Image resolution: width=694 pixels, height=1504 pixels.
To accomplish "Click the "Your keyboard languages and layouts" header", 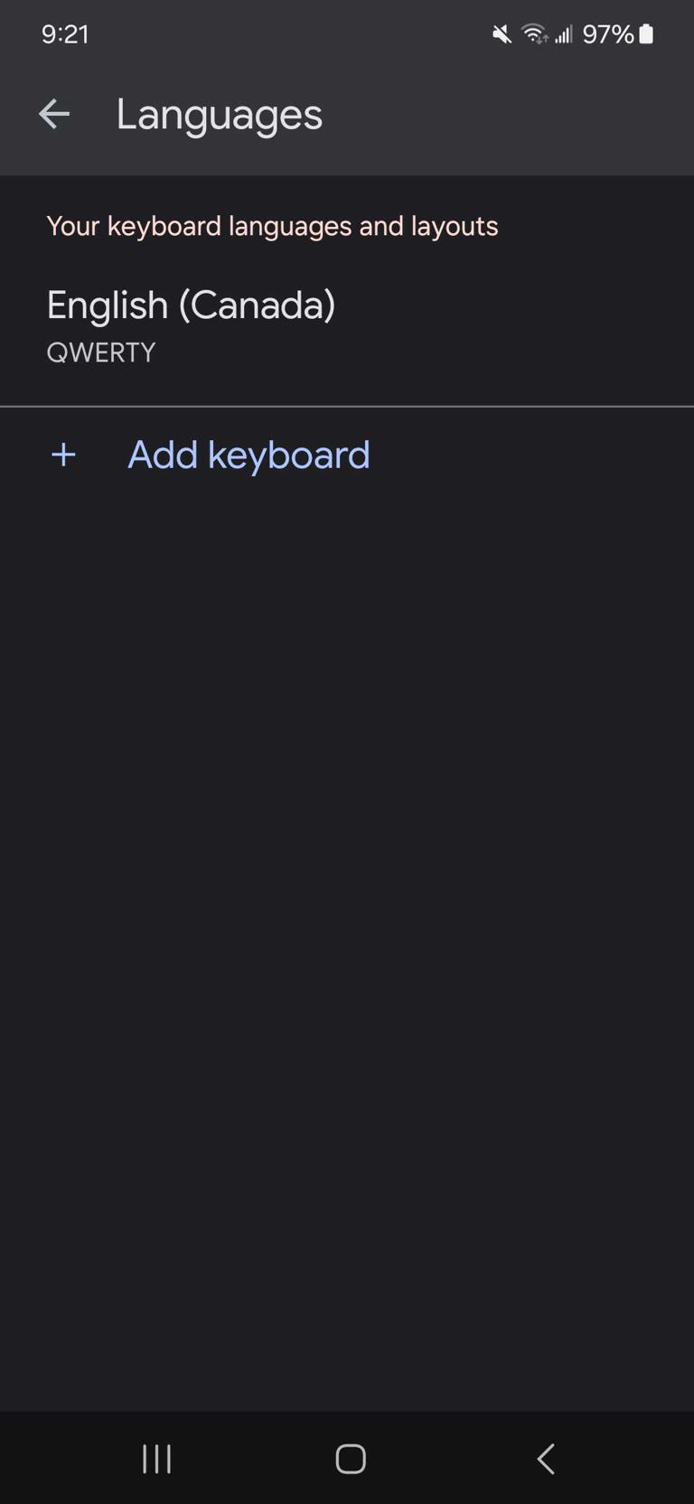I will click(272, 226).
